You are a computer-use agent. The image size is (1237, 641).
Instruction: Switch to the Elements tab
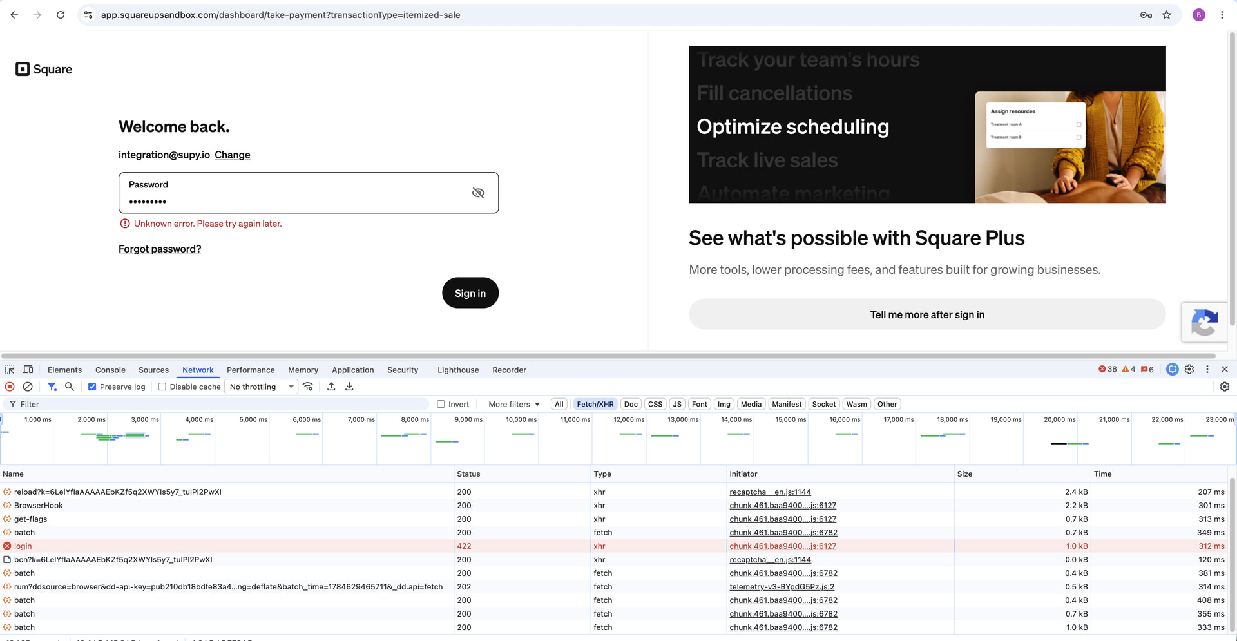click(x=64, y=370)
